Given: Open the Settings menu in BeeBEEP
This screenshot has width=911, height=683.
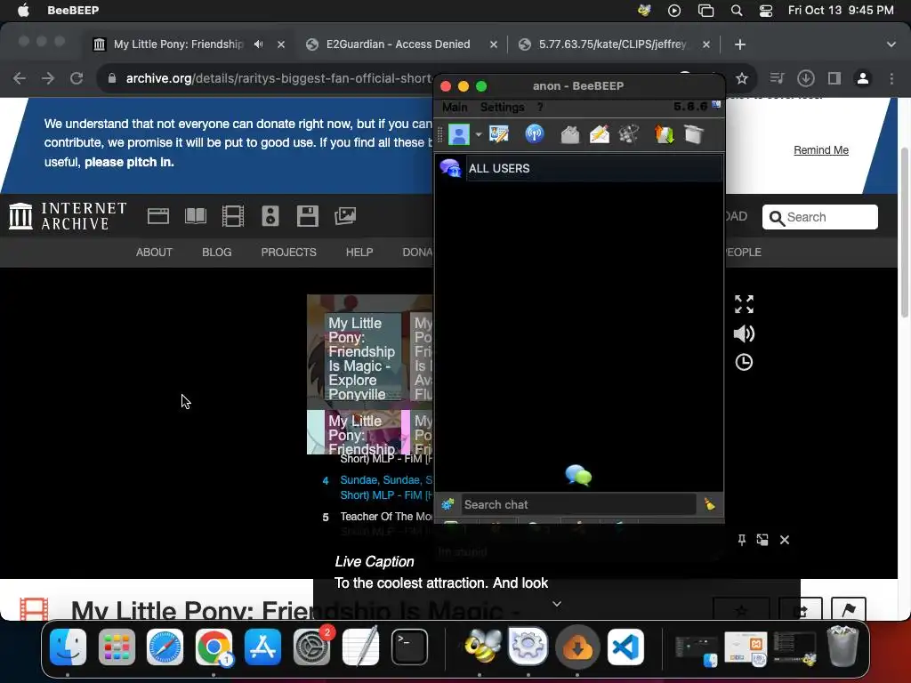Looking at the screenshot, I should click(x=502, y=107).
